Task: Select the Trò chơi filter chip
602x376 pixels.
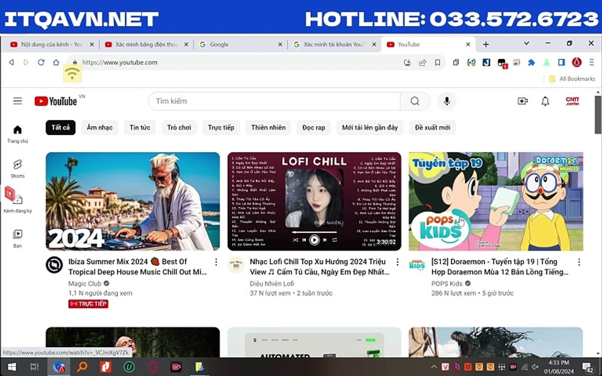Action: (x=179, y=127)
